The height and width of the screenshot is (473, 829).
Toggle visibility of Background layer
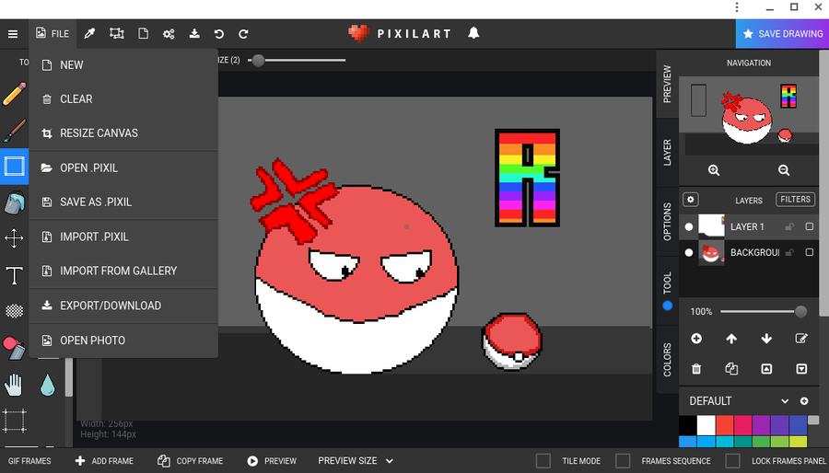pos(689,252)
